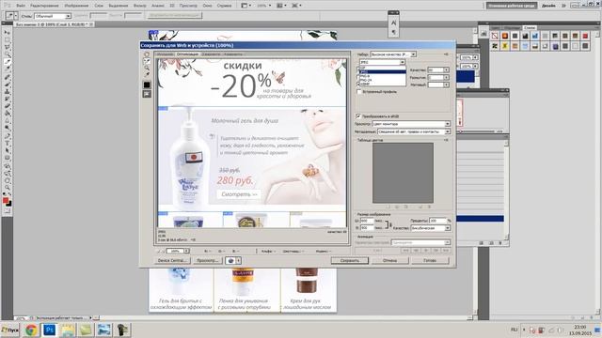
Task: Apply the red style swatch in Styles top row
Action: [585, 36]
